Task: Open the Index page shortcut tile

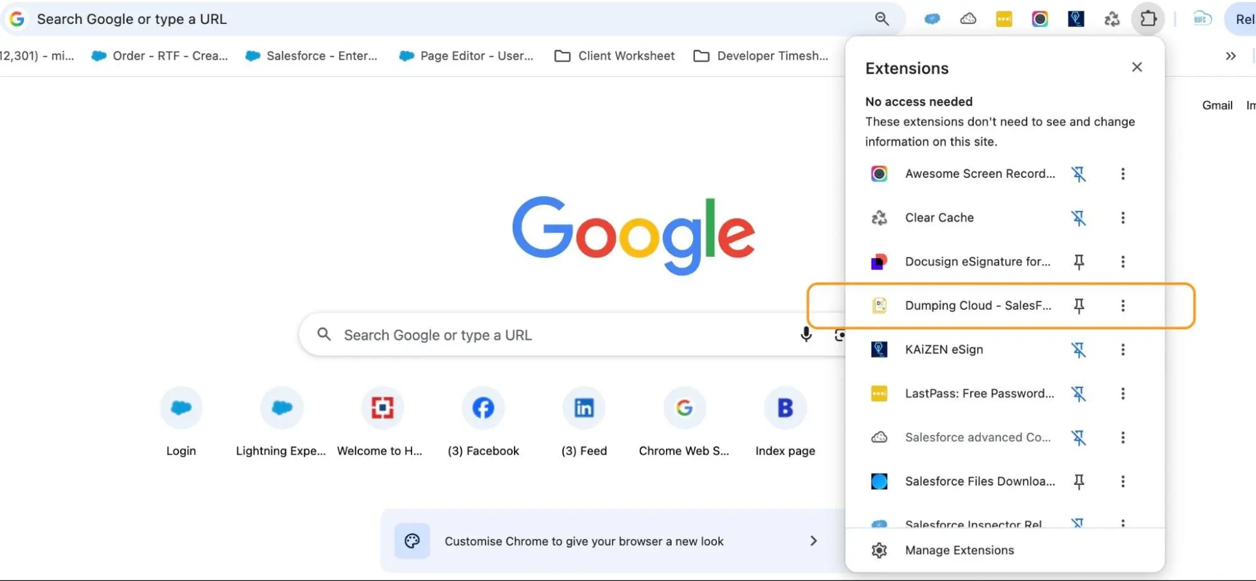Action: point(785,422)
